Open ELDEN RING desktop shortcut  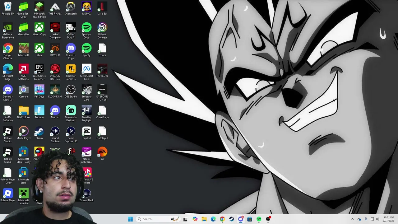55,91
